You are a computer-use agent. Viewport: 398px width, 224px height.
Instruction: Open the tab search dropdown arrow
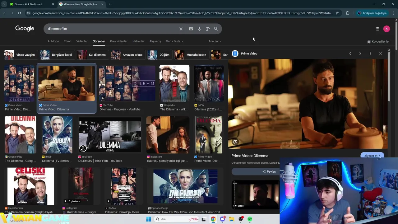4,4
